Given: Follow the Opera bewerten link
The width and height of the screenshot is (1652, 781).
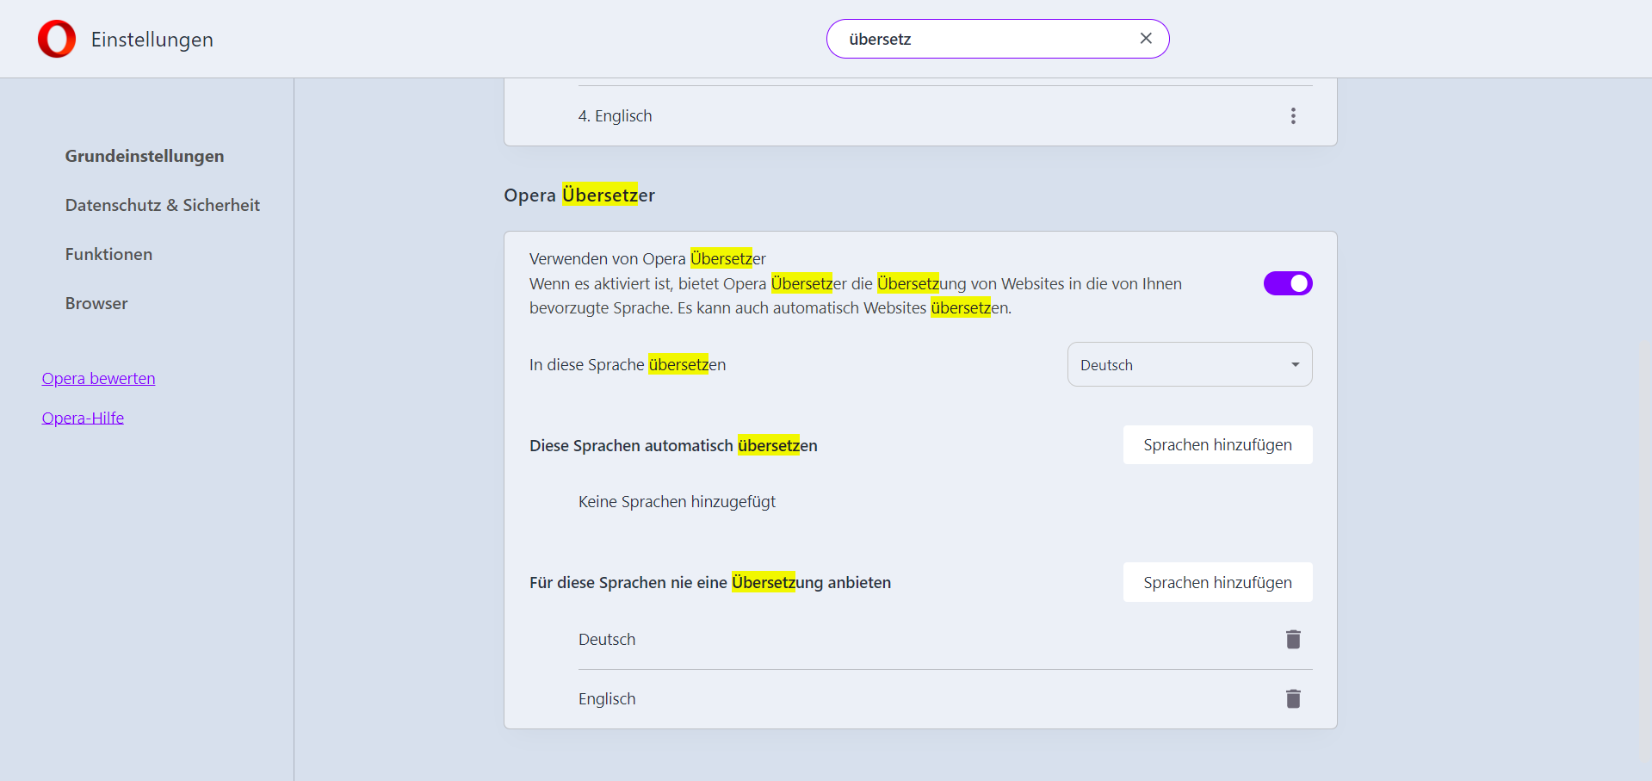Looking at the screenshot, I should click(x=98, y=378).
